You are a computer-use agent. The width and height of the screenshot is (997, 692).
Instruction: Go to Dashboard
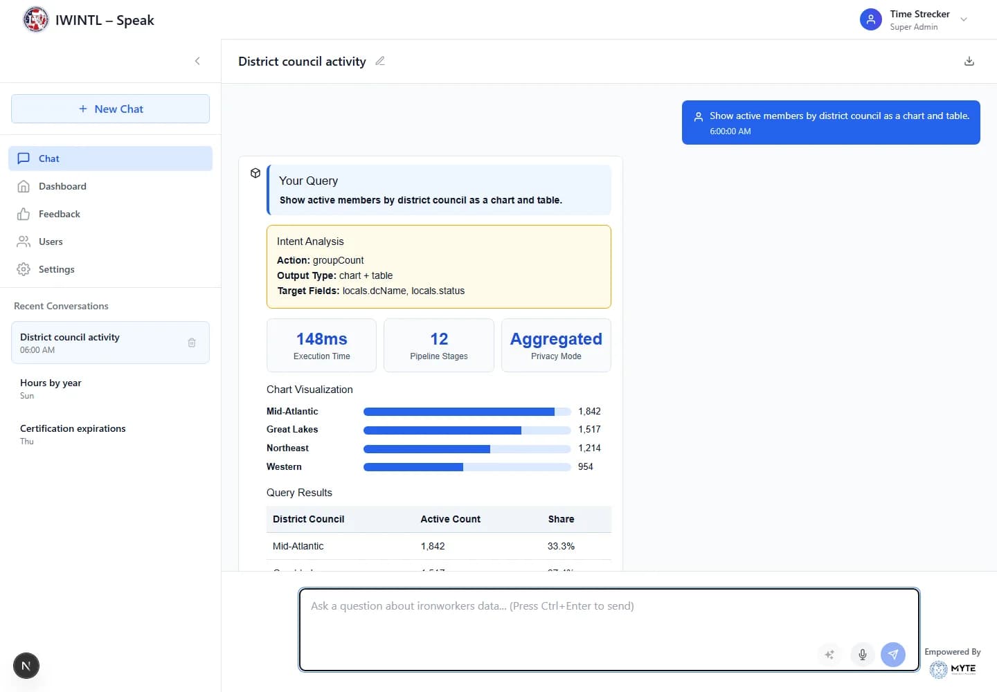tap(110, 186)
